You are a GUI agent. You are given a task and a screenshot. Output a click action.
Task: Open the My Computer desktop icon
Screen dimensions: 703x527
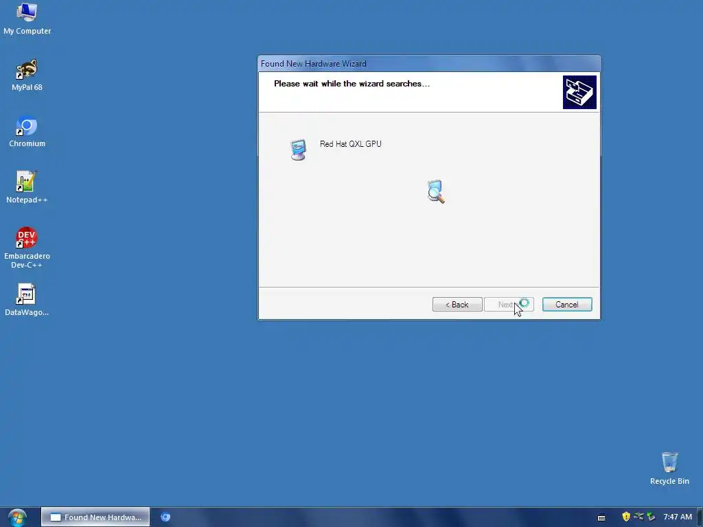click(27, 19)
